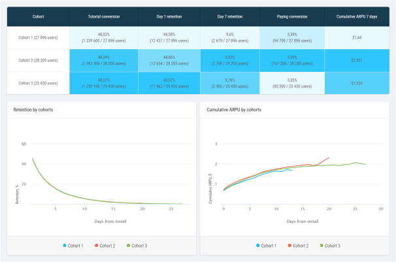The image size is (396, 262).
Task: Click the 'Retention by cohorts' chart title
Action: (33, 110)
